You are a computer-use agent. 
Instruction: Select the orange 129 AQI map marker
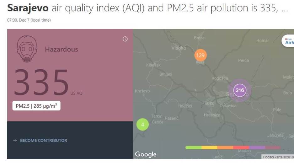click(200, 55)
